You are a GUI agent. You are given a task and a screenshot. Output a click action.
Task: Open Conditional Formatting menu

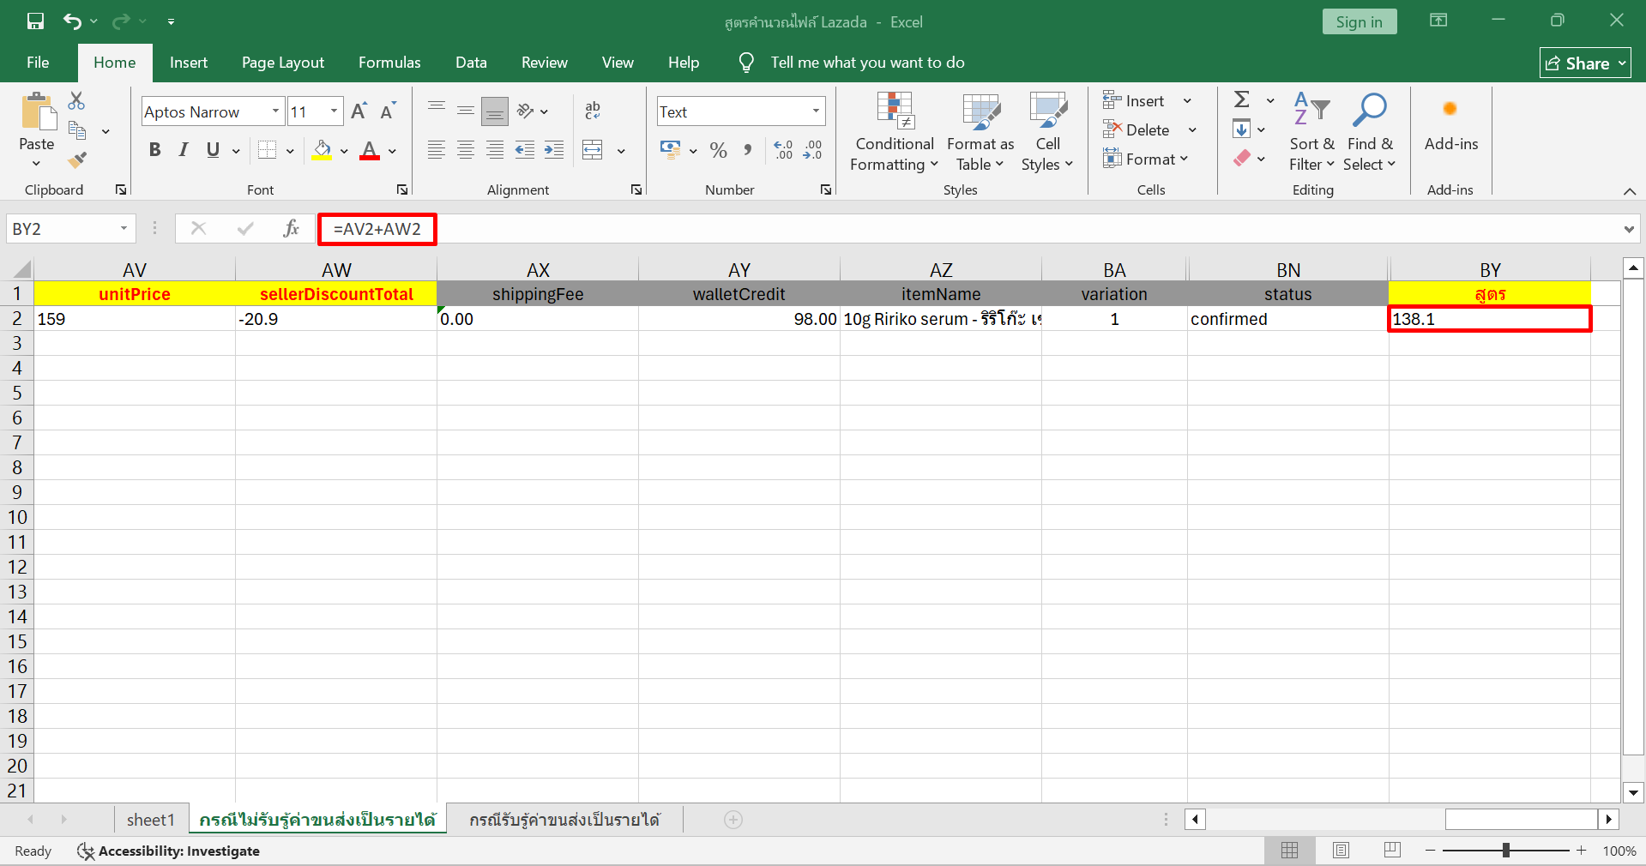(894, 132)
